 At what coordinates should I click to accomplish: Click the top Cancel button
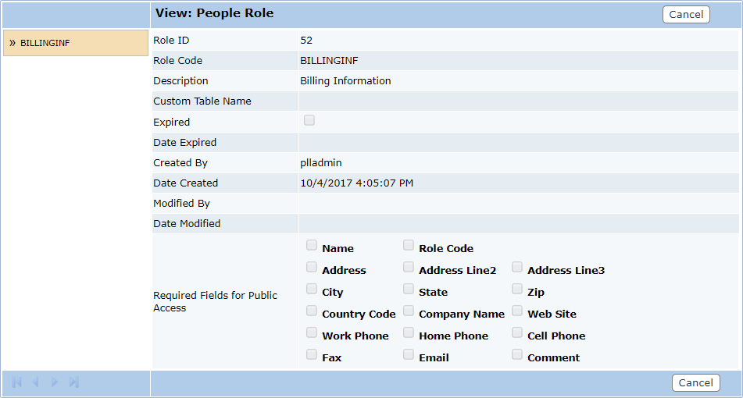[x=686, y=14]
